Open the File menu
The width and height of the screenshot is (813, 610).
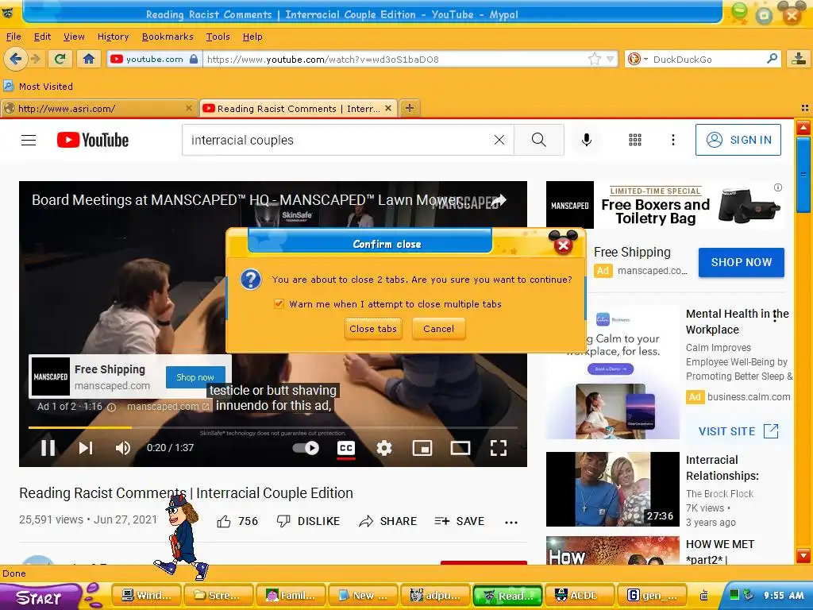click(13, 37)
